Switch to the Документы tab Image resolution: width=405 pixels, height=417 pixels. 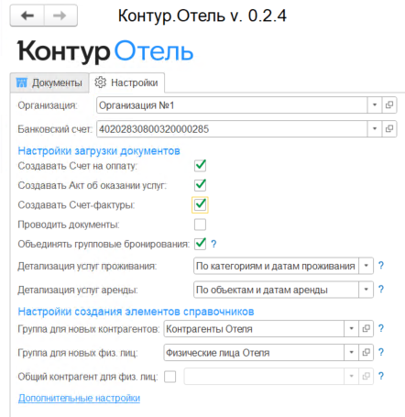click(x=49, y=82)
